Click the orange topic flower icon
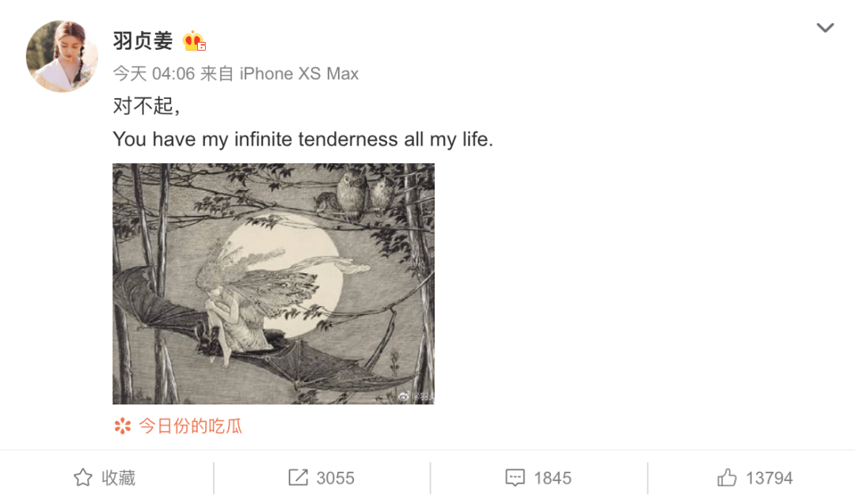Screen dimensions: 855x497 pos(122,427)
